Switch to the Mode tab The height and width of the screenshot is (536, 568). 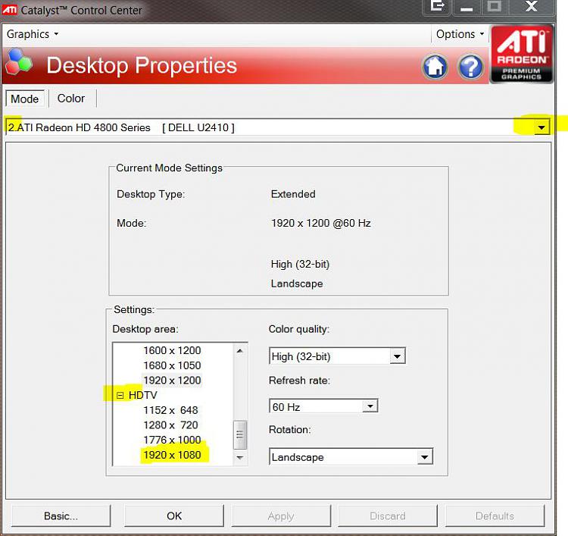click(25, 99)
